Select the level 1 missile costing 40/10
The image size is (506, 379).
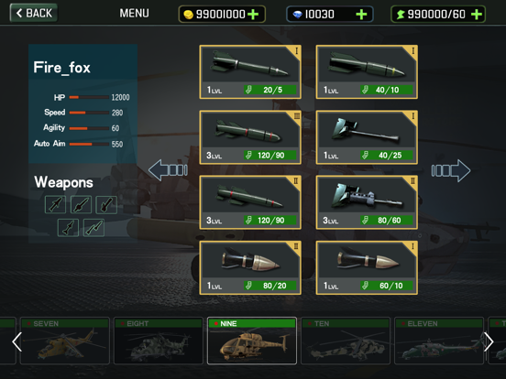[x=367, y=72]
